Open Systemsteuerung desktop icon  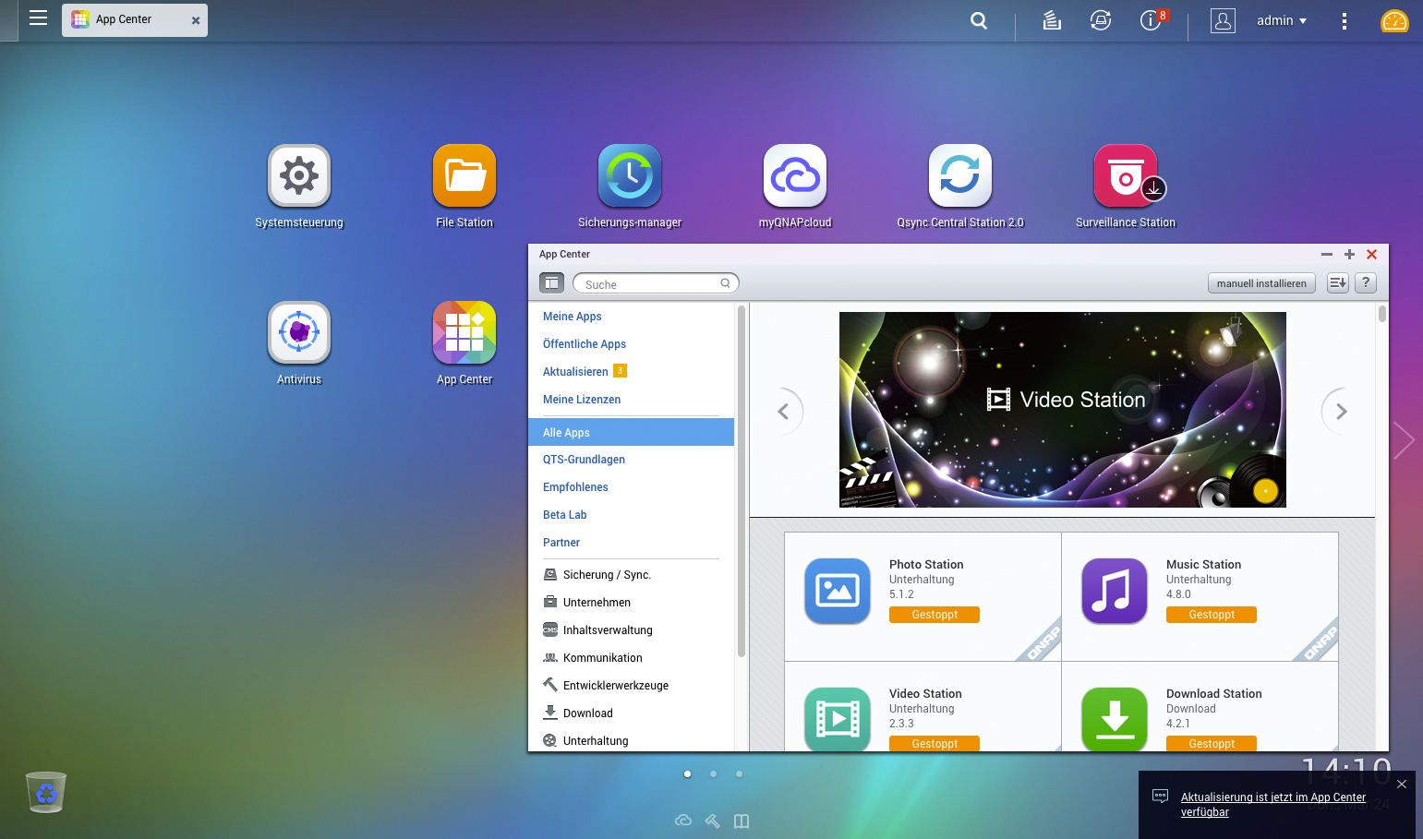coord(299,175)
